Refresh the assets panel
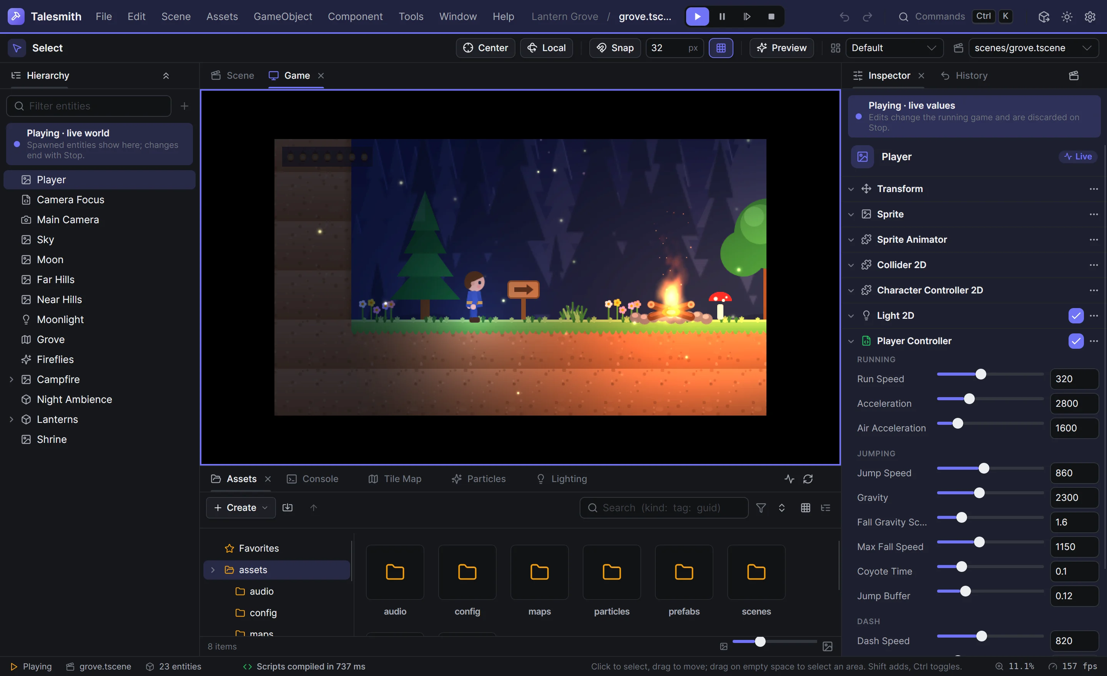1107x676 pixels. pos(808,479)
